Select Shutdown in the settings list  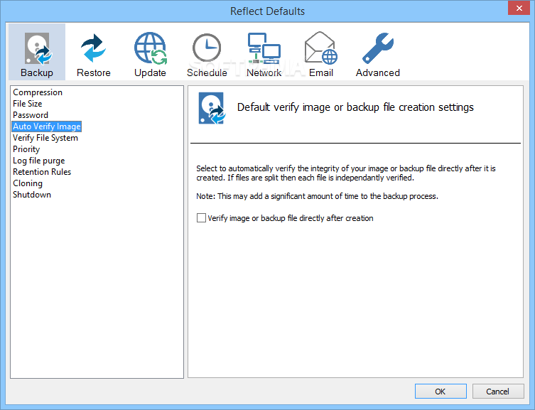pos(32,195)
